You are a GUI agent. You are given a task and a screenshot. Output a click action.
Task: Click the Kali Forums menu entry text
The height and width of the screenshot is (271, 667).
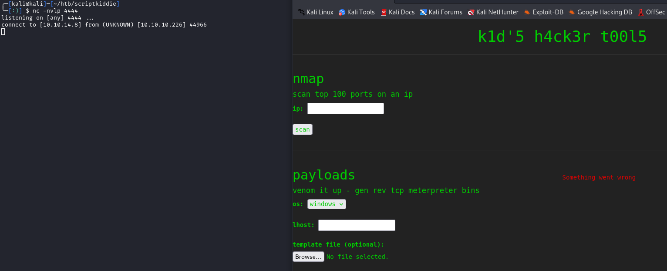[445, 12]
